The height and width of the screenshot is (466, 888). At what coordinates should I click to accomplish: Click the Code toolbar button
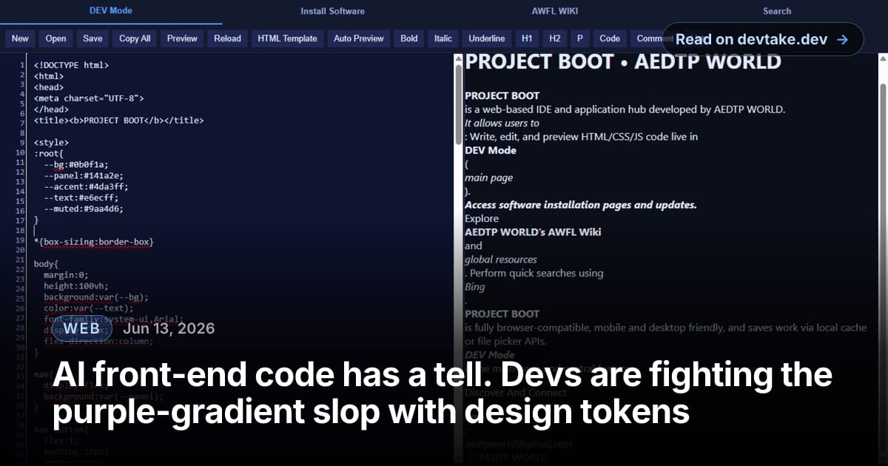point(610,38)
